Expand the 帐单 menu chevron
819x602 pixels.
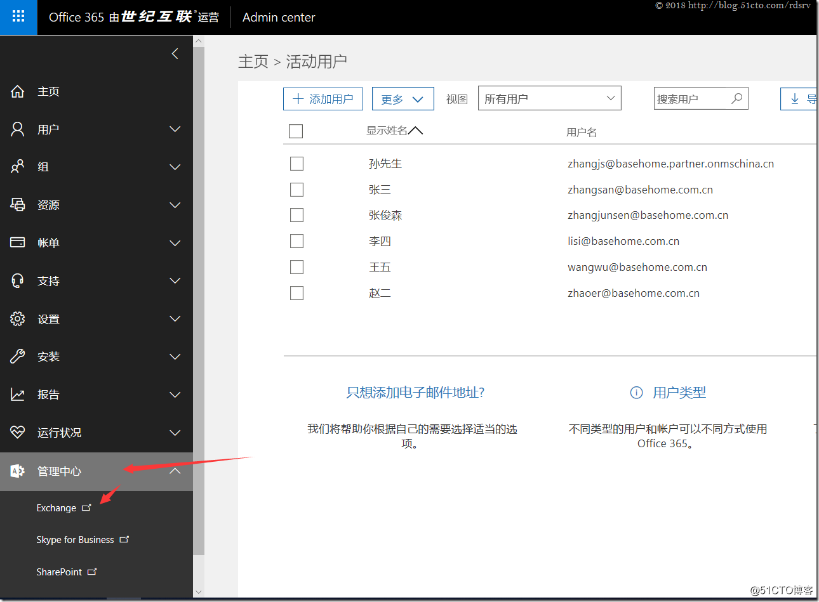point(175,243)
